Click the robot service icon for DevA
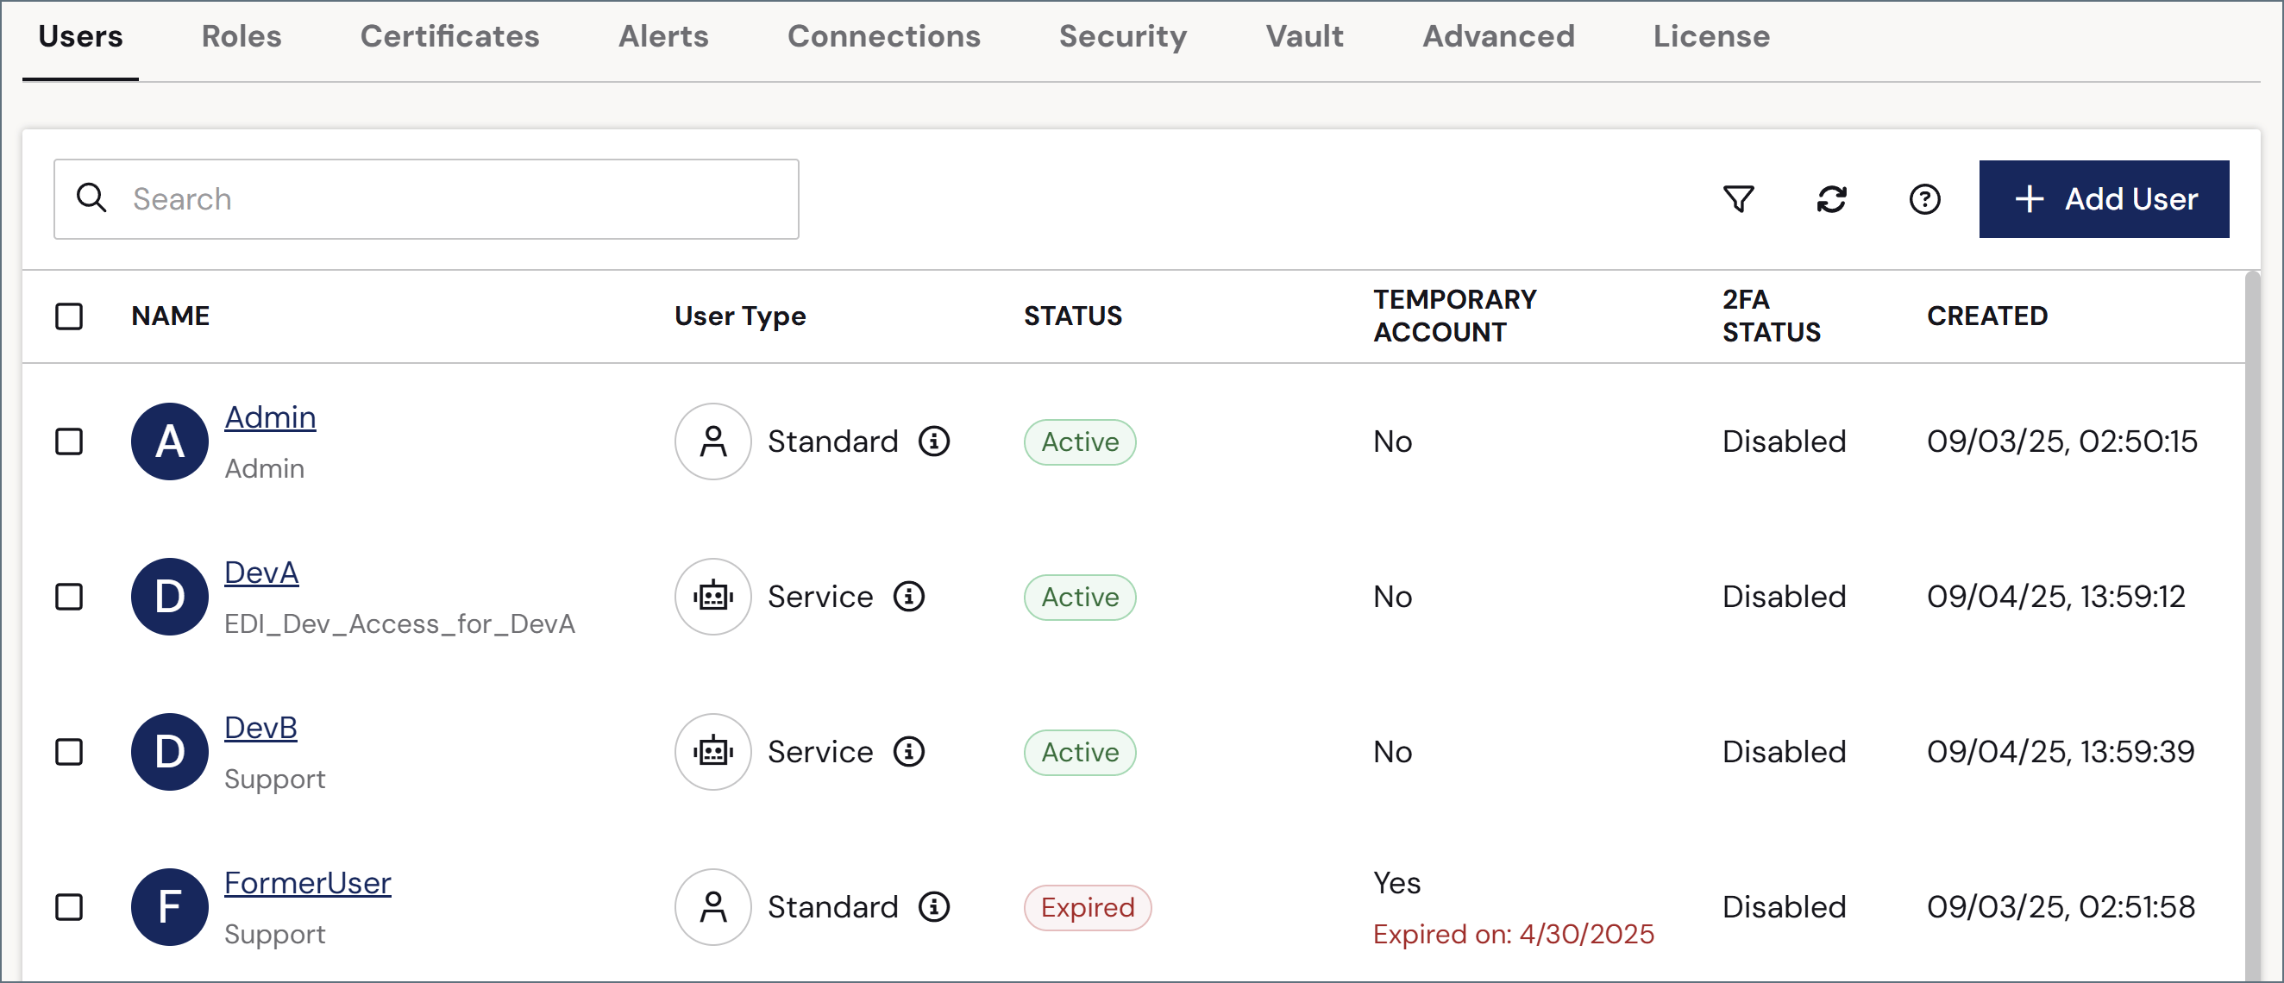 coord(712,596)
